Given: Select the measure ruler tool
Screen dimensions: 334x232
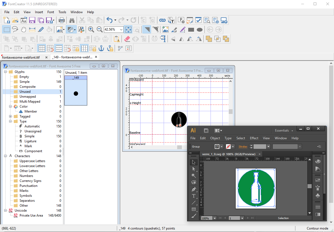Looking at the screenshot, I should click(32, 29).
